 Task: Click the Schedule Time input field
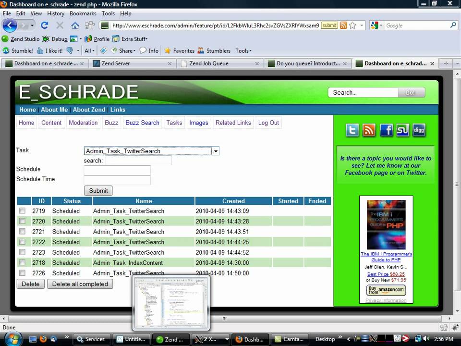[117, 180]
